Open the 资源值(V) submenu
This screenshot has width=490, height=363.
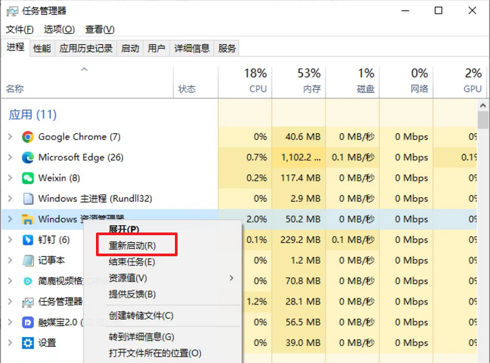click(x=163, y=278)
